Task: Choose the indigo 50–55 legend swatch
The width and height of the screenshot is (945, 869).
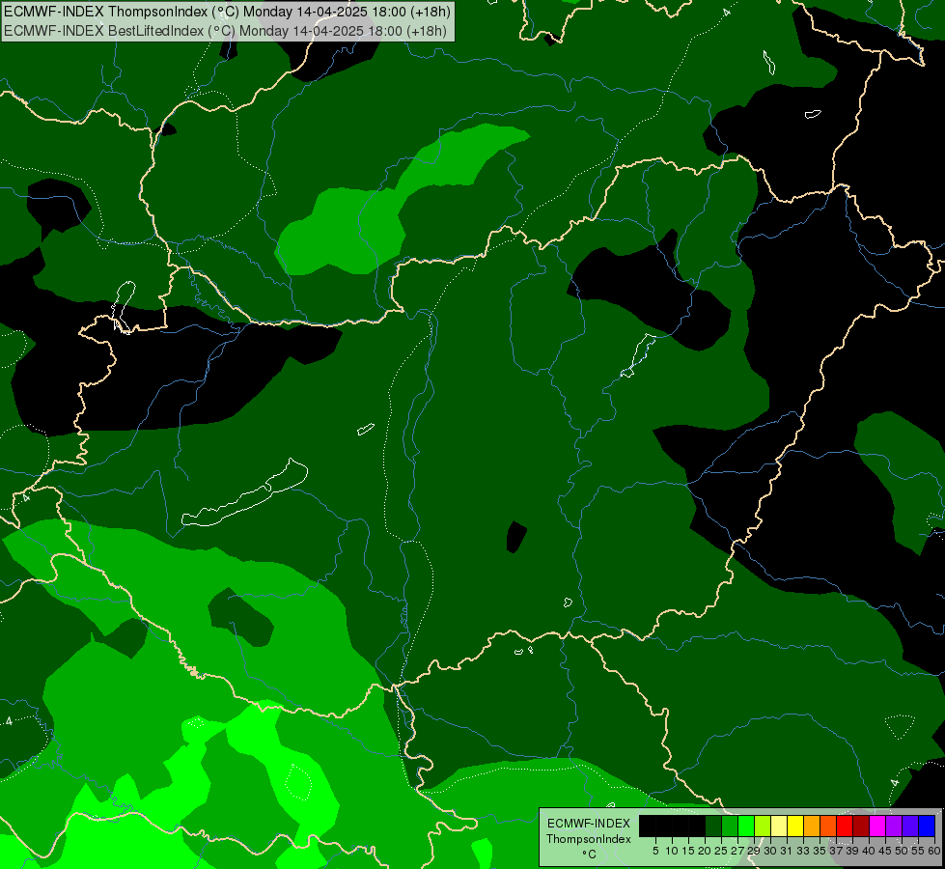Action: [909, 826]
